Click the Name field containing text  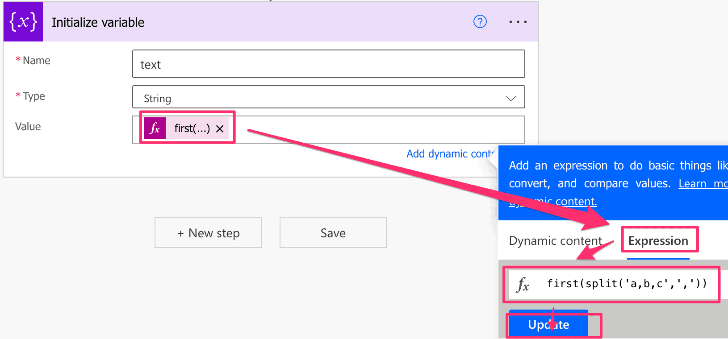click(328, 64)
